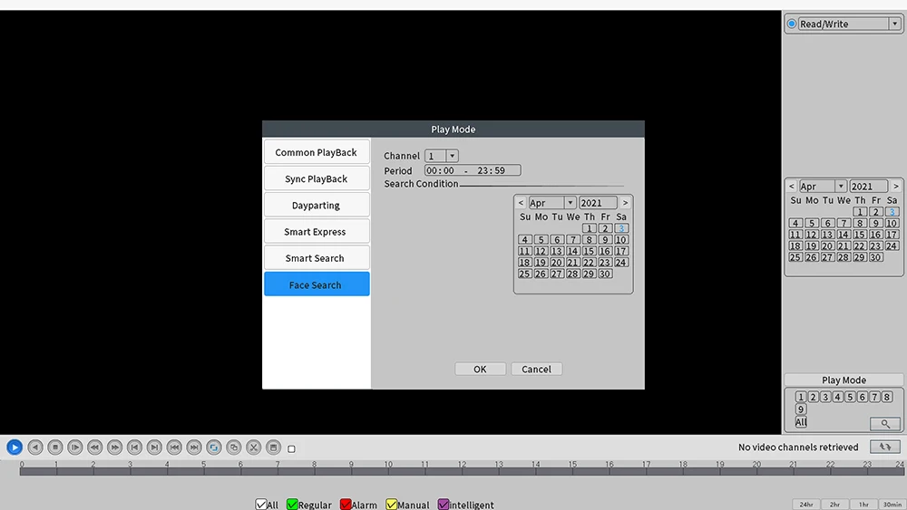
Task: Open the Read/Write dropdown arrow
Action: pyautogui.click(x=894, y=24)
